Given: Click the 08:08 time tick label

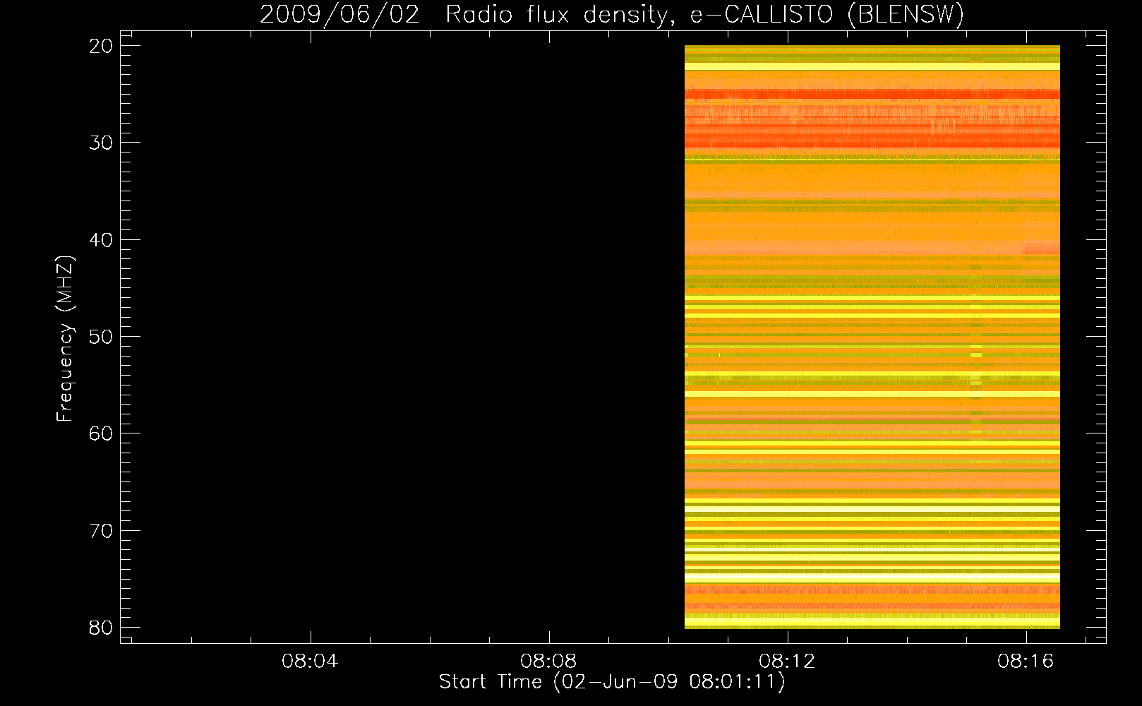Looking at the screenshot, I should click(548, 662).
